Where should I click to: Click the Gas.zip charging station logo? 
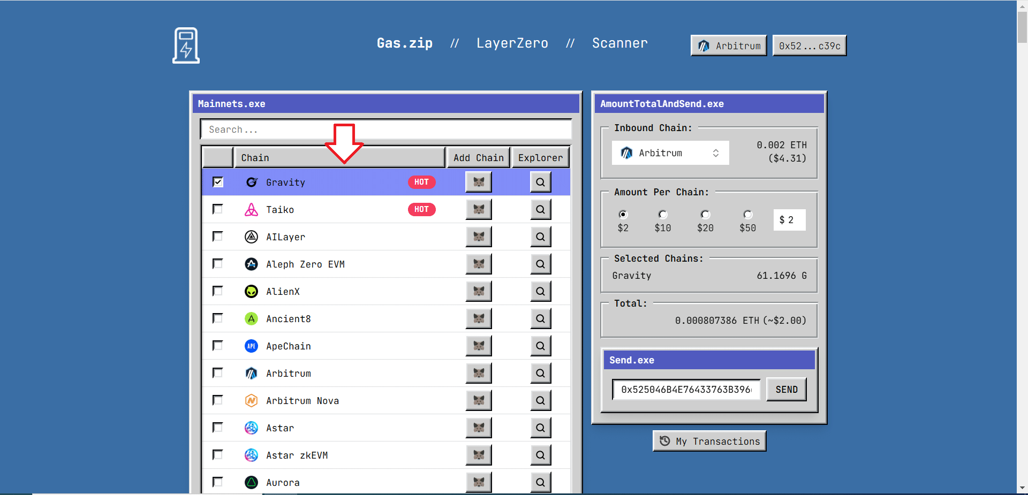click(186, 45)
